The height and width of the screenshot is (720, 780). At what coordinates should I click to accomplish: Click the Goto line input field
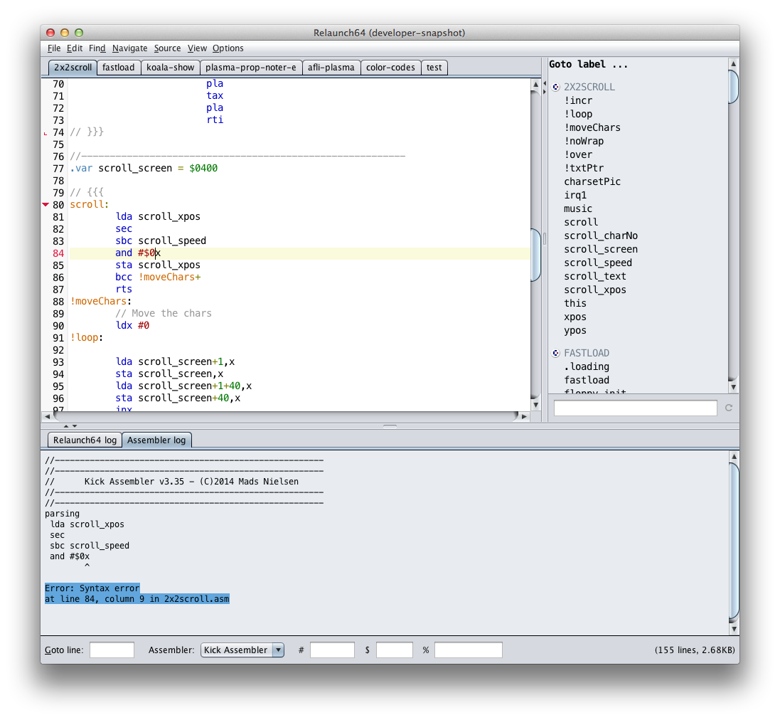coord(112,650)
